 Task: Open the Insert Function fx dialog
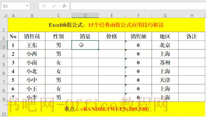tap(64, 6)
